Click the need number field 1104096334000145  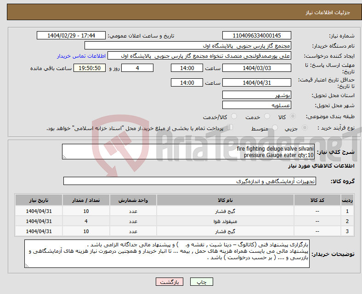(x=256, y=35)
